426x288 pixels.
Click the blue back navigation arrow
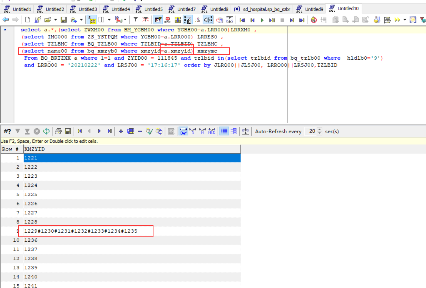(6, 20)
